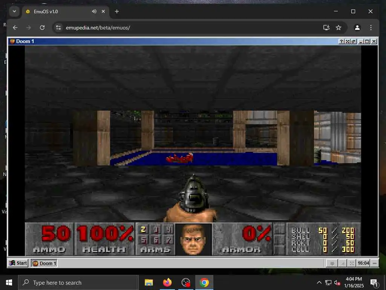The image size is (386, 290).
Task: Click the help question mark in Doom 1 title bar
Action: (x=341, y=42)
